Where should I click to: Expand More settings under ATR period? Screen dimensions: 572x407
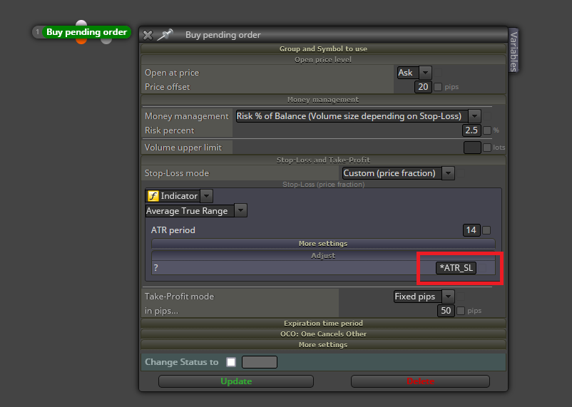tap(323, 244)
